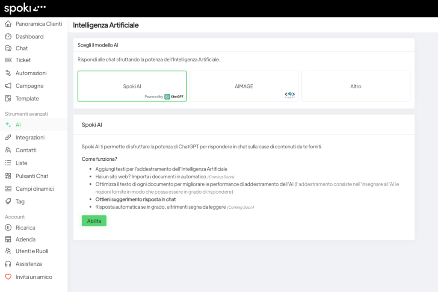Click the Invita un amico heart icon
Screen dimensions: 438x292
click(9, 277)
